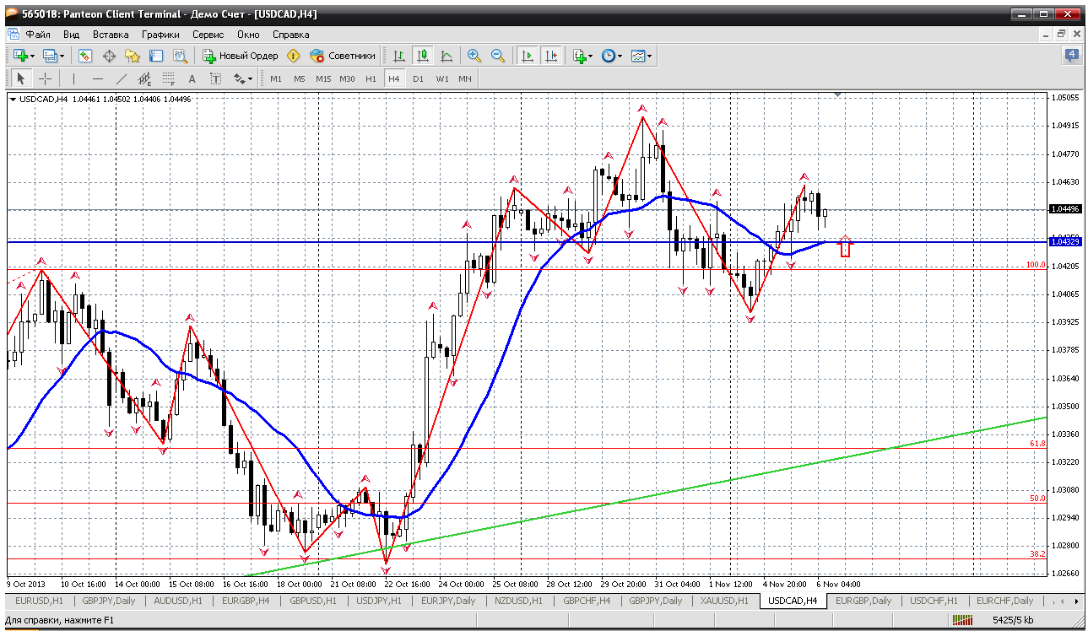Click the 1.04496 current price label
The height and width of the screenshot is (631, 1088).
(x=1065, y=209)
